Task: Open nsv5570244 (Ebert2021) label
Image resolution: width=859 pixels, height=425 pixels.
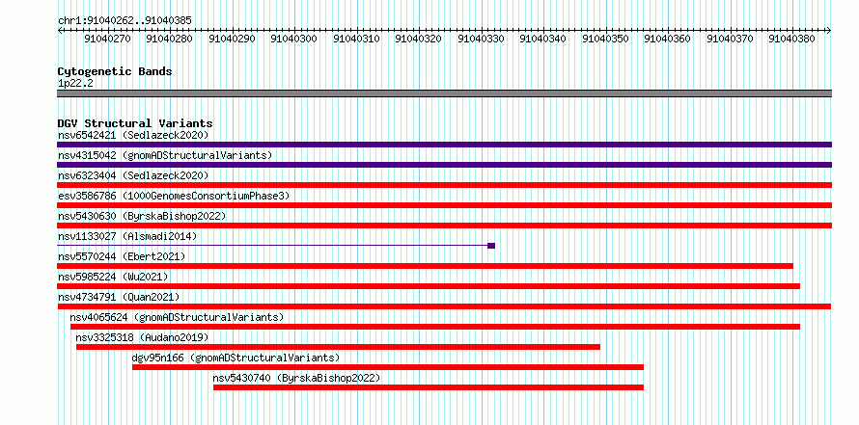Action: pos(122,256)
